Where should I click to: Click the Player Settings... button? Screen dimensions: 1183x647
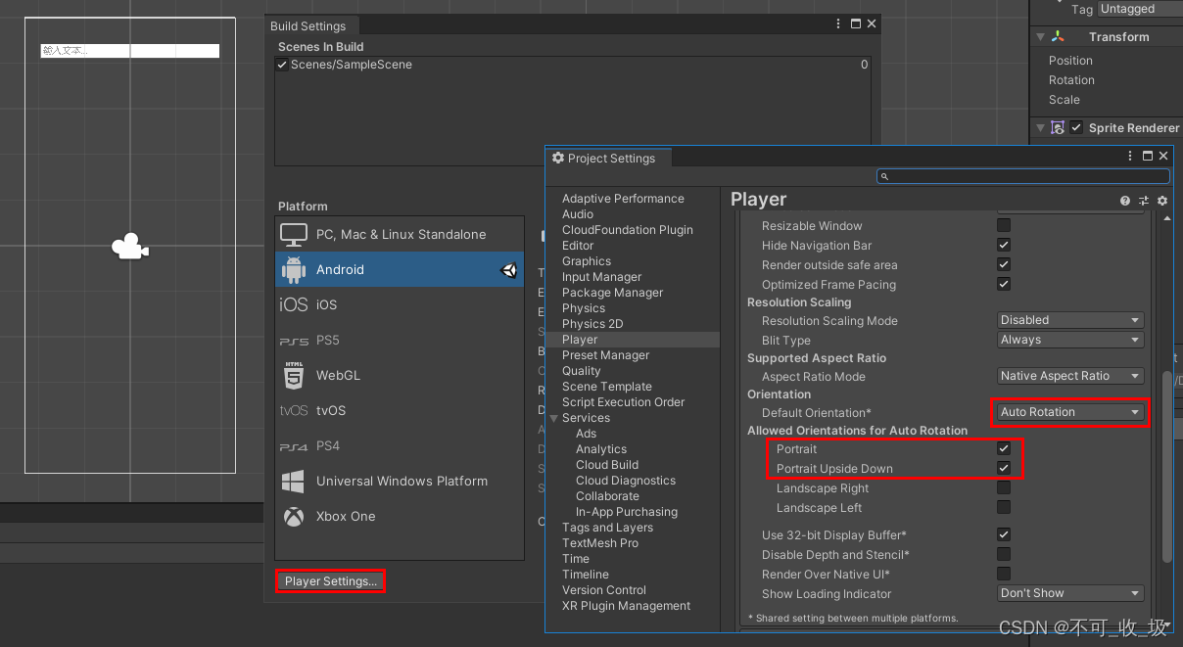pos(331,581)
